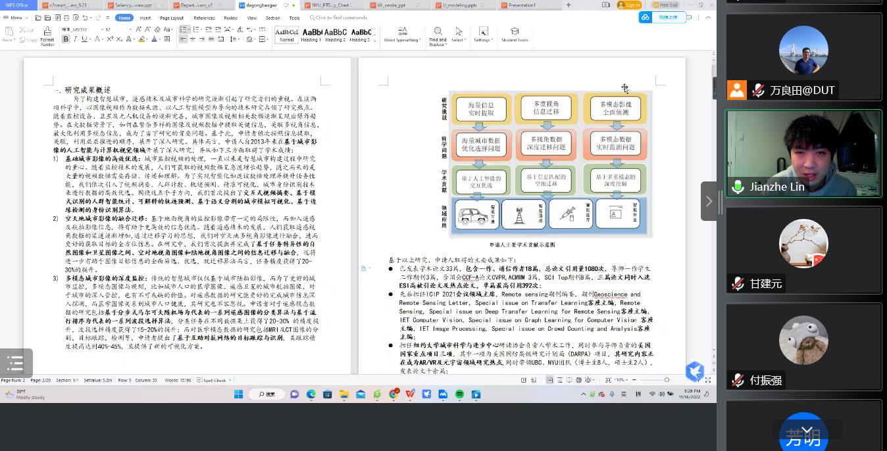Click the Format Painter tool
Image resolution: width=887 pixels, height=451 pixels.
click(47, 35)
